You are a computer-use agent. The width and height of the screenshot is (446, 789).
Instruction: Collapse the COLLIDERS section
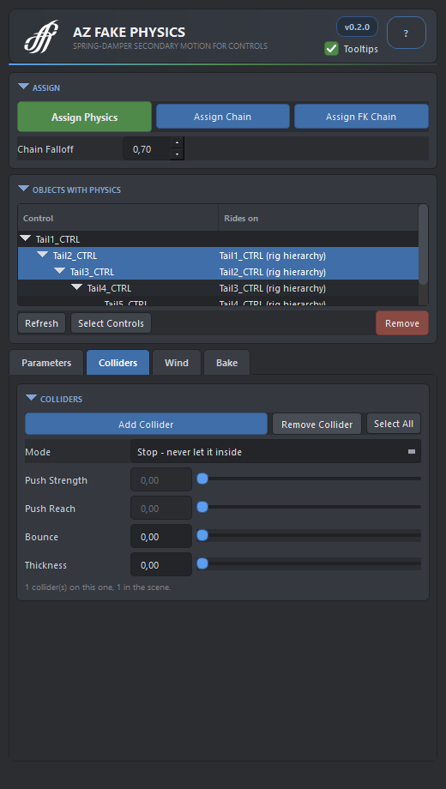31,398
